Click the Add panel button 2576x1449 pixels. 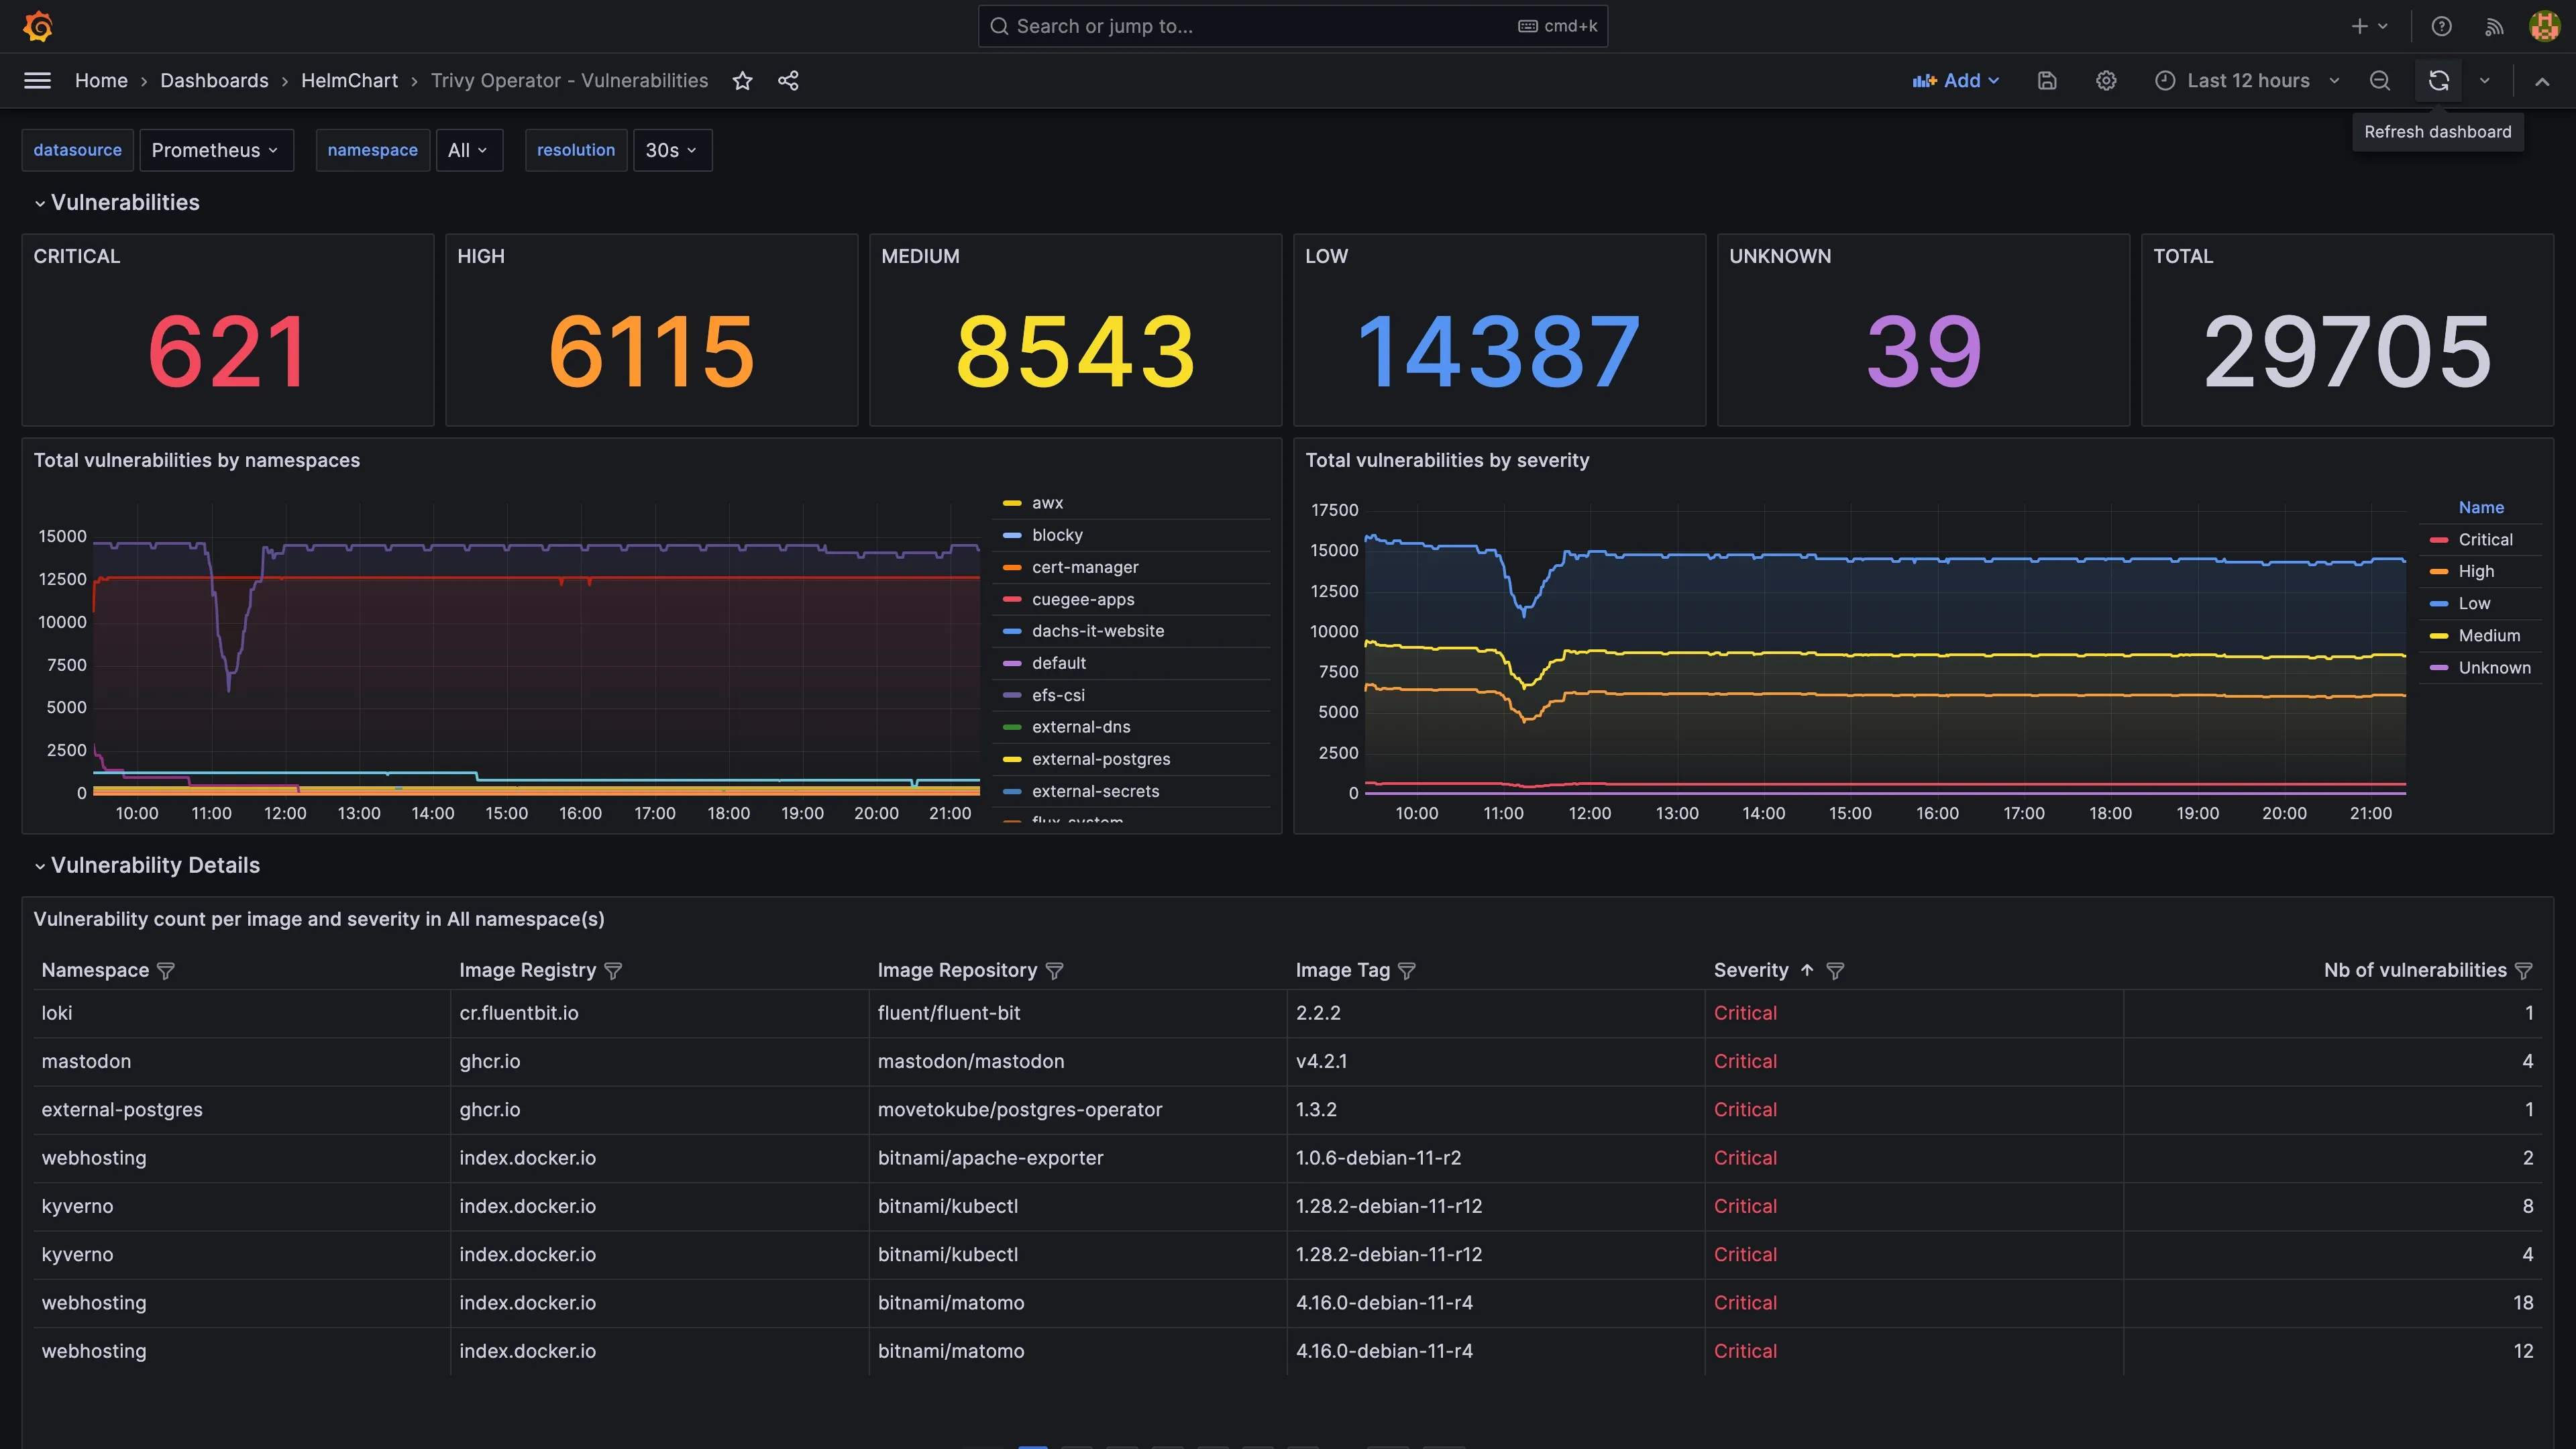coord(1955,81)
